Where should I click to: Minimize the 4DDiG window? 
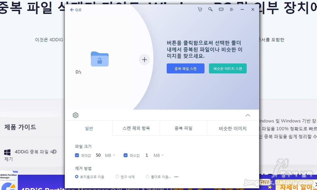[x=242, y=9]
